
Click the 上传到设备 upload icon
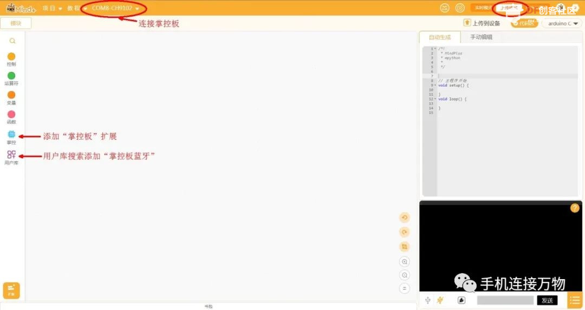467,23
